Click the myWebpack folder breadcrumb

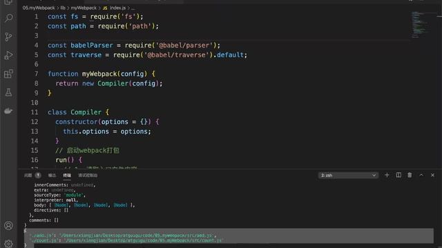point(84,8)
